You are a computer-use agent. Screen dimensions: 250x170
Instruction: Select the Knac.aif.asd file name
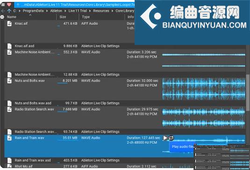coord(24,46)
